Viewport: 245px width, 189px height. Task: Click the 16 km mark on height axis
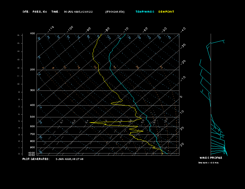19,35
